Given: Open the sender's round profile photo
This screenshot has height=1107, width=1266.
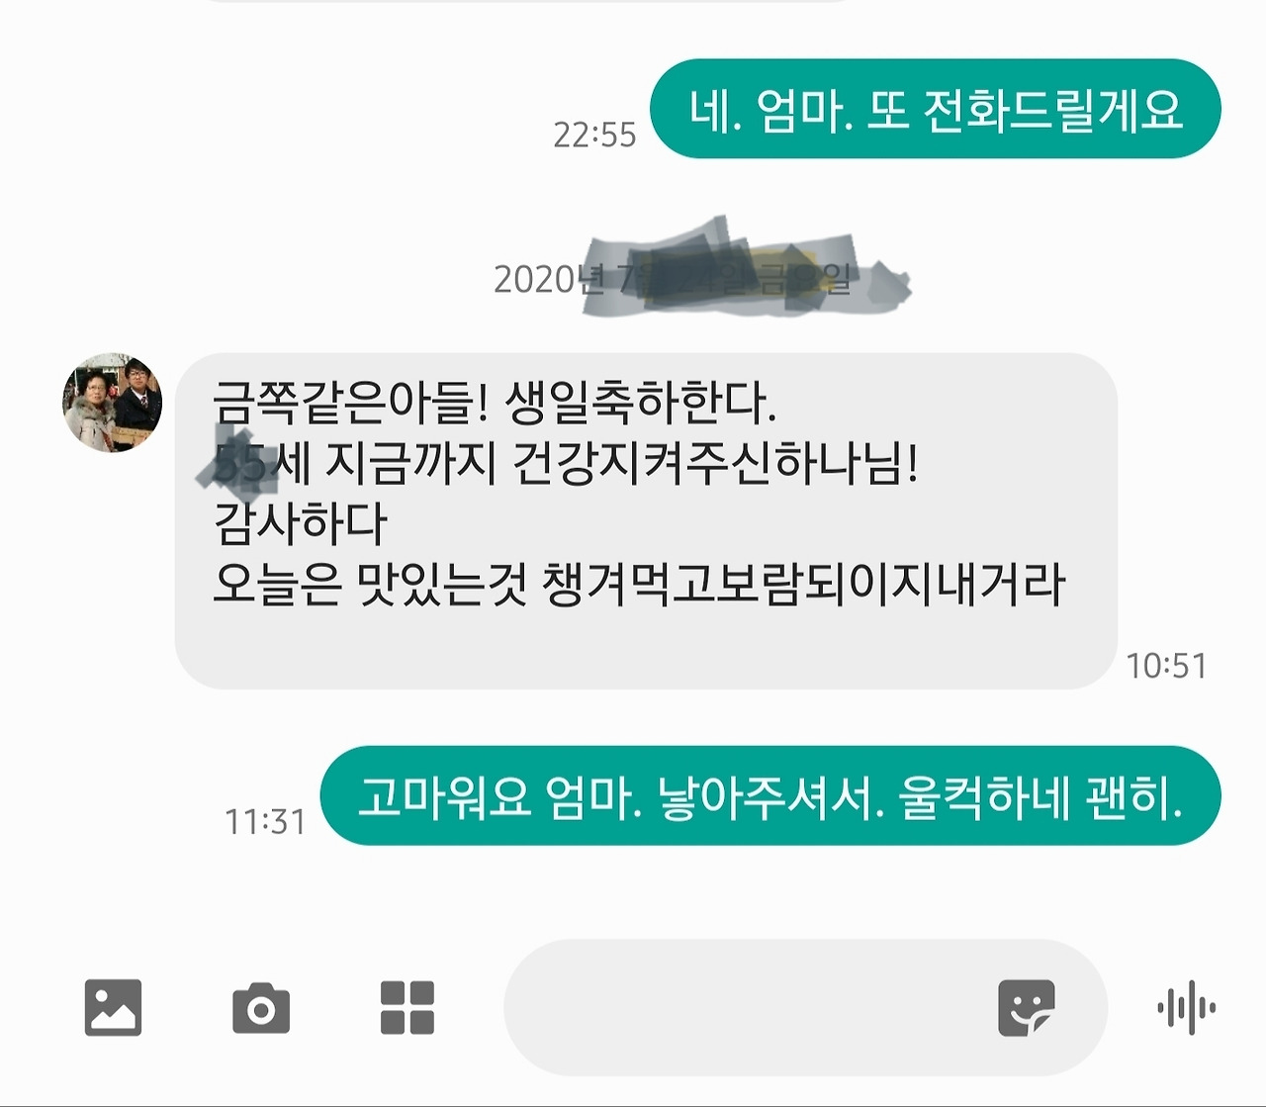Looking at the screenshot, I should [113, 403].
